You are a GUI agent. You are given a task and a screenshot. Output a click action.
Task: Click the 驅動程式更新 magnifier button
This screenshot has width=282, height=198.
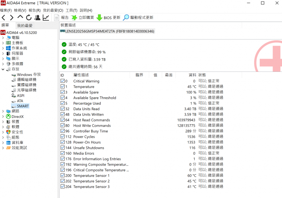(138, 18)
